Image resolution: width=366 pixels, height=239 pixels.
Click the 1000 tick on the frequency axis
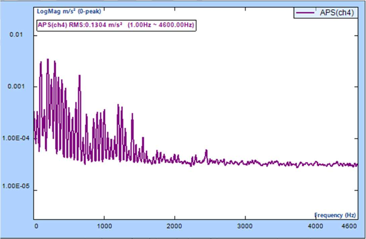pyautogui.click(x=104, y=226)
